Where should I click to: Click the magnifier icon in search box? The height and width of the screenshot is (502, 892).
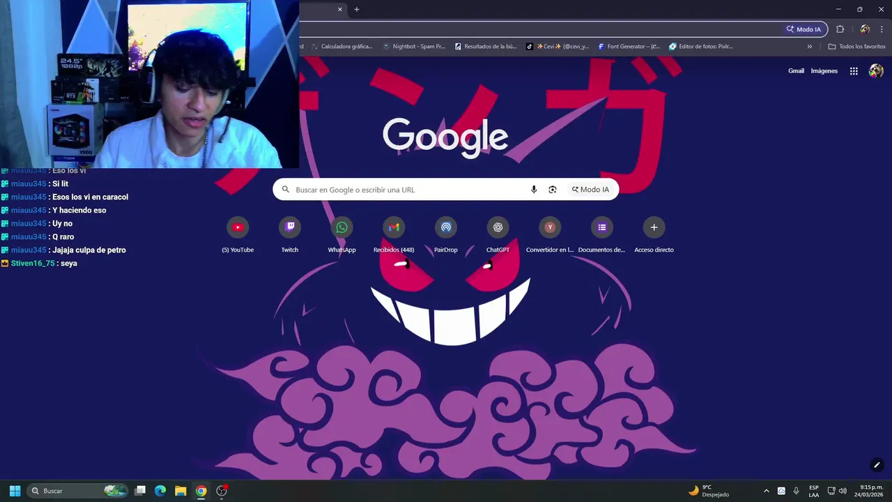pyautogui.click(x=286, y=190)
